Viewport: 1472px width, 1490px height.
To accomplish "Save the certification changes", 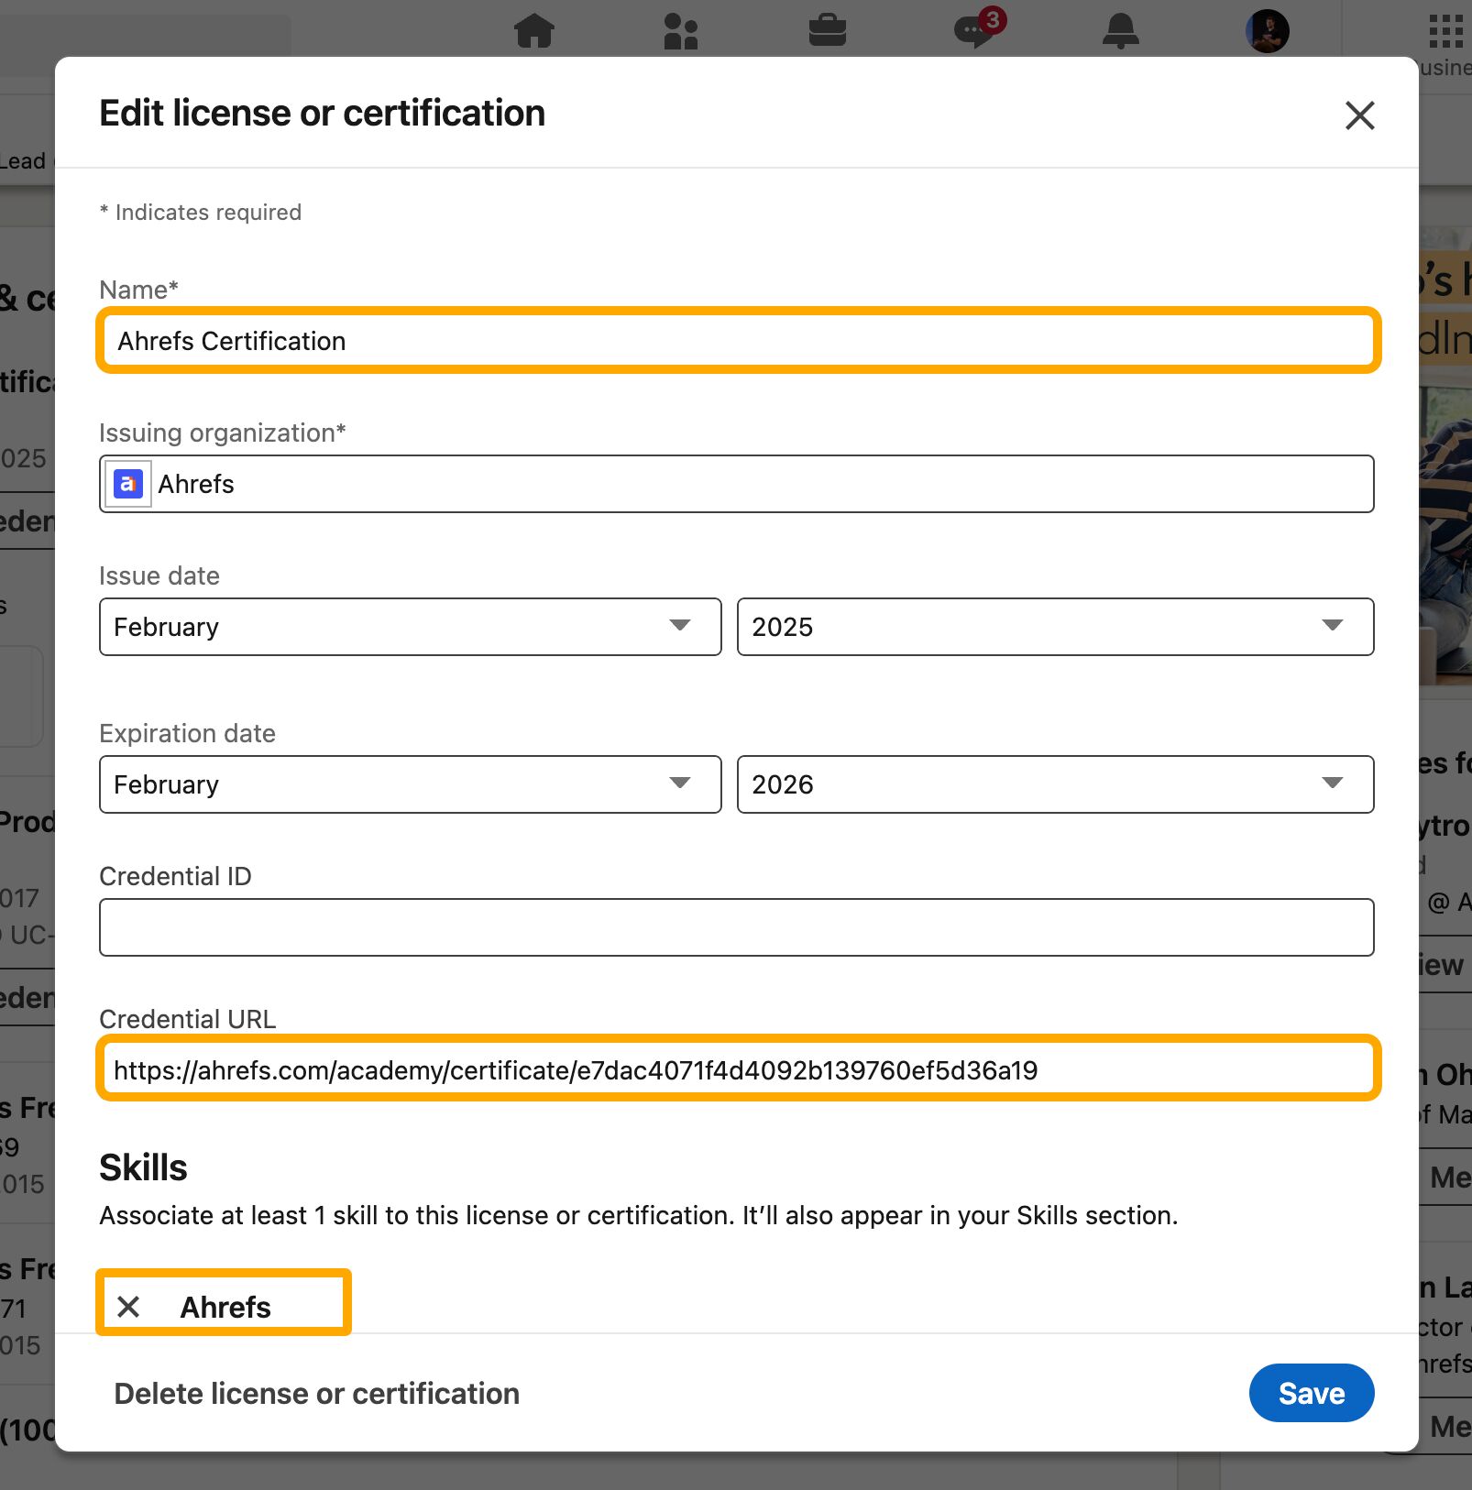I will (x=1311, y=1393).
